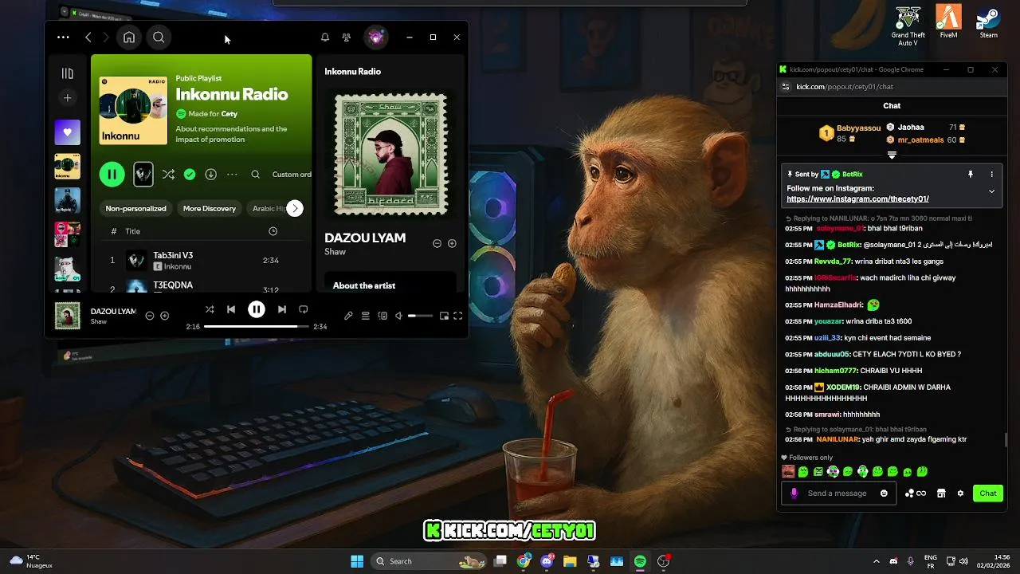
Task: Open artist Inkonnu under Tab3ini V3
Action: [178, 266]
